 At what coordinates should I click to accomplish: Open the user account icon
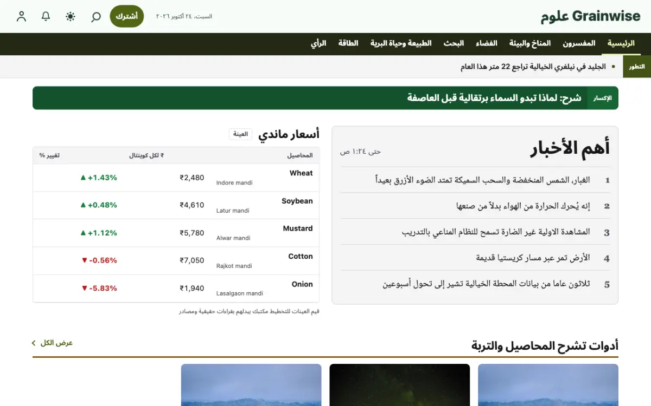[21, 16]
